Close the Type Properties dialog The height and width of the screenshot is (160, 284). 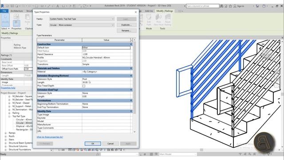[136, 12]
